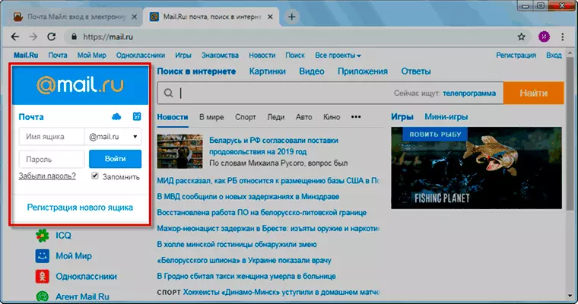
Task: Open Mail.Ru link in top navigation
Action: (26, 55)
